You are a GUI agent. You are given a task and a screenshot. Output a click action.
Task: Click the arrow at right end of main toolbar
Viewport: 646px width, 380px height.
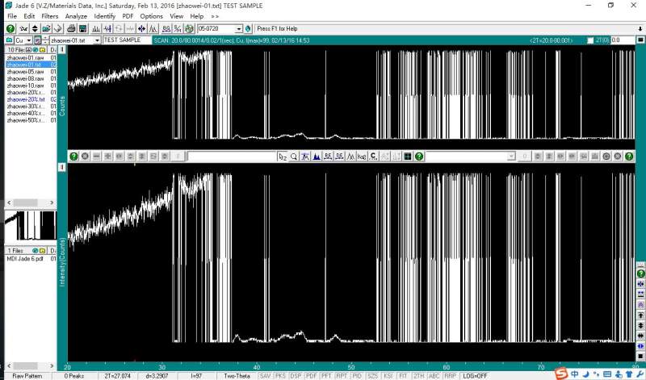click(x=640, y=29)
